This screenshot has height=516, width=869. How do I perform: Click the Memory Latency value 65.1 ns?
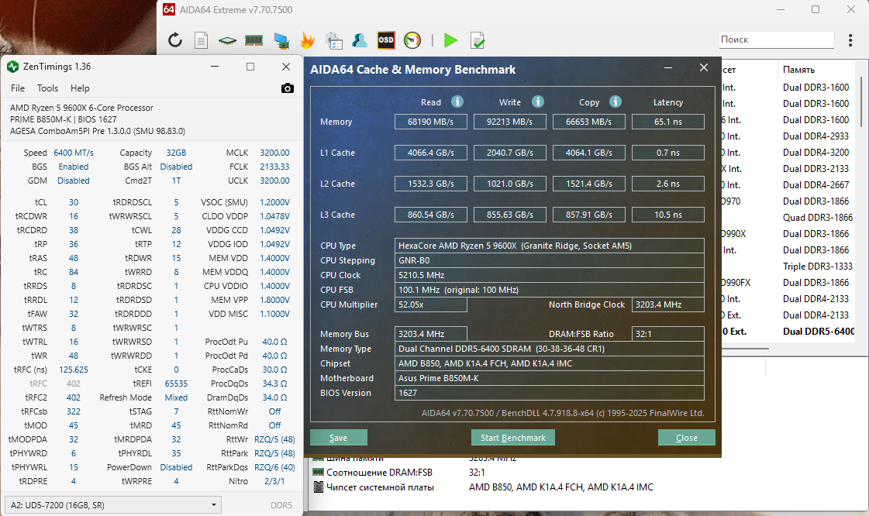pos(667,122)
